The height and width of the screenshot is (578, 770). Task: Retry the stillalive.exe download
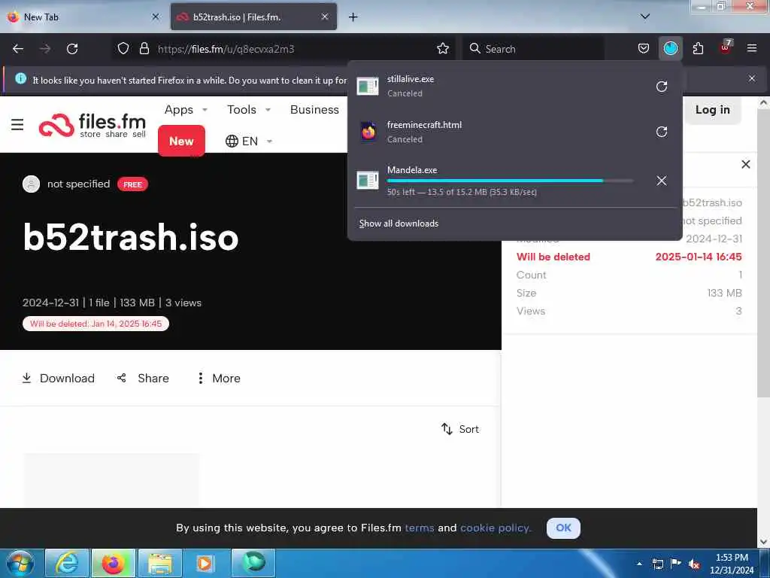(662, 87)
